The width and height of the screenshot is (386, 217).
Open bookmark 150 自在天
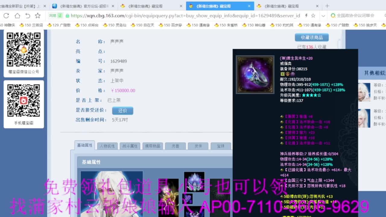(143, 25)
